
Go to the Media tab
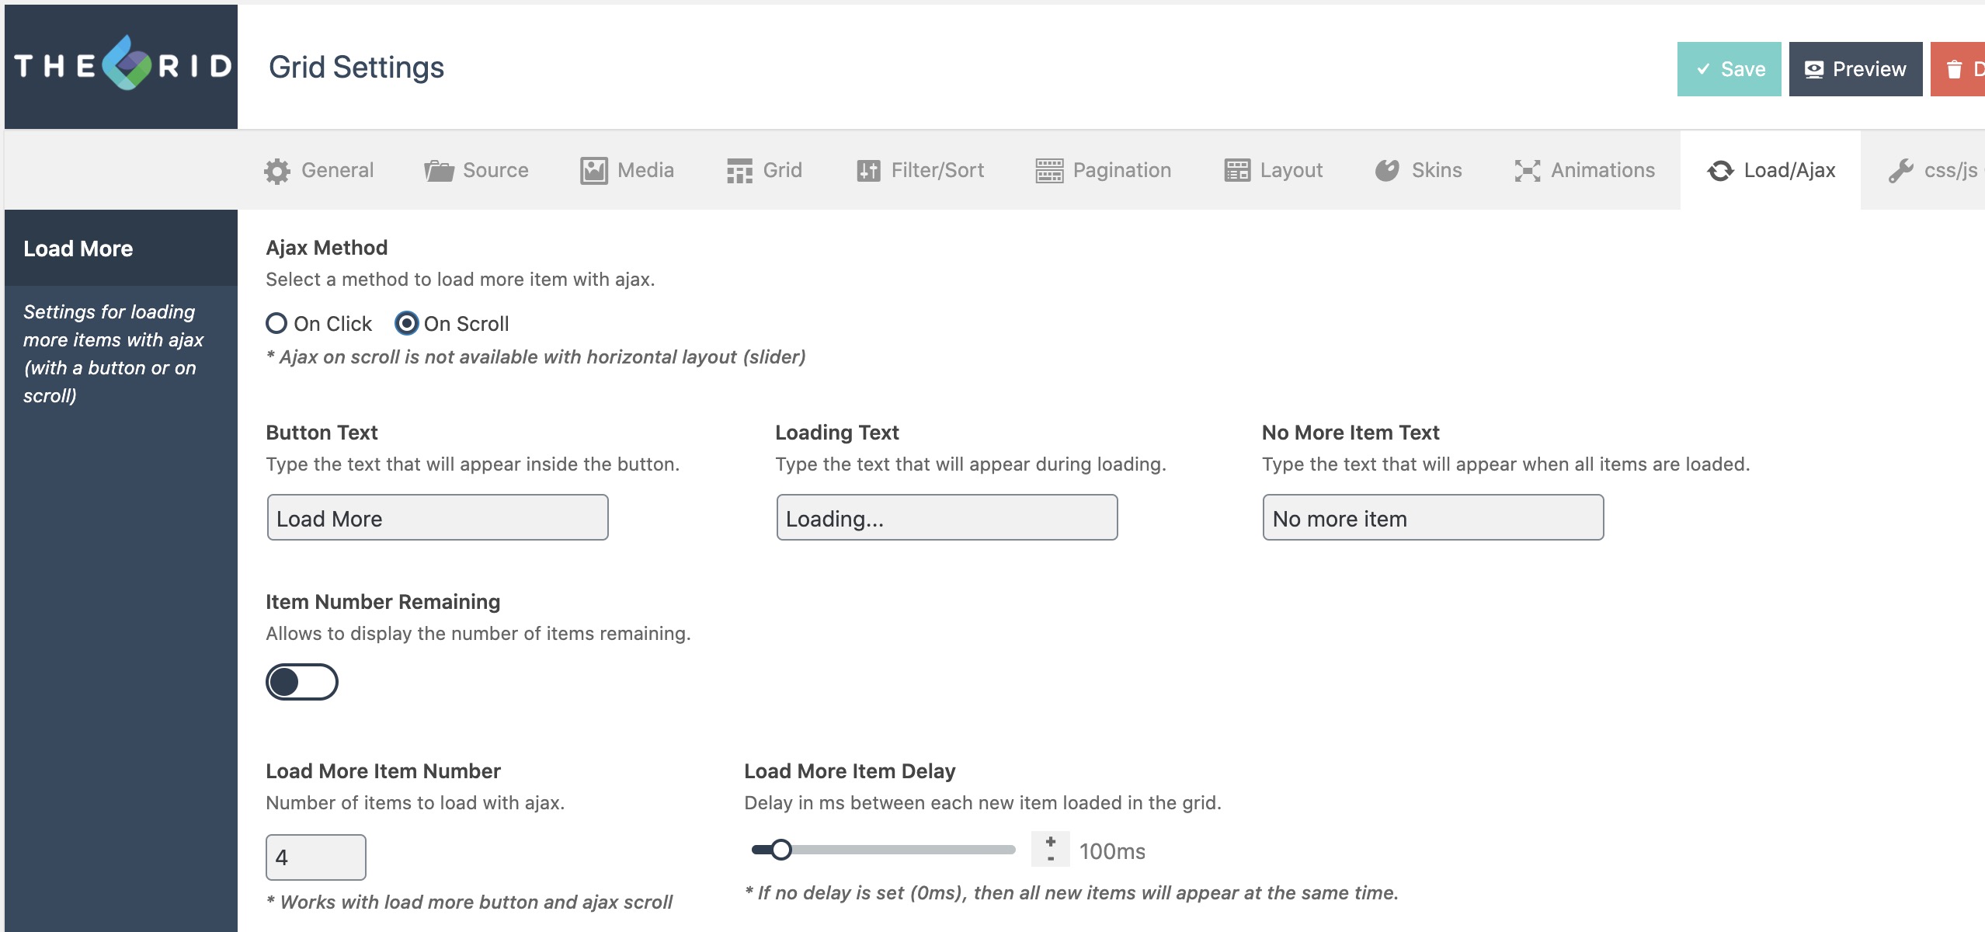click(627, 171)
